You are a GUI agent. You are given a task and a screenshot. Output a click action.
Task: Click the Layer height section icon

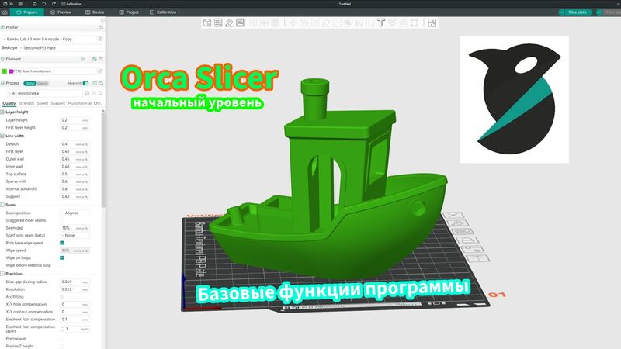pyautogui.click(x=2, y=112)
